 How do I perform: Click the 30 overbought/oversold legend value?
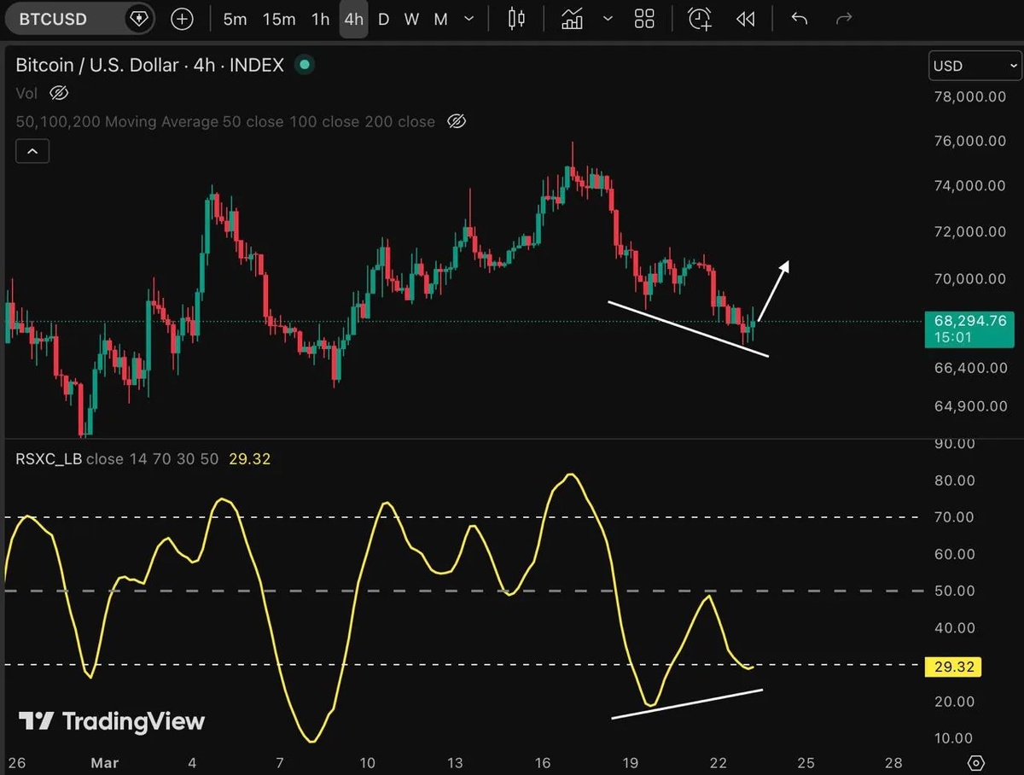185,459
